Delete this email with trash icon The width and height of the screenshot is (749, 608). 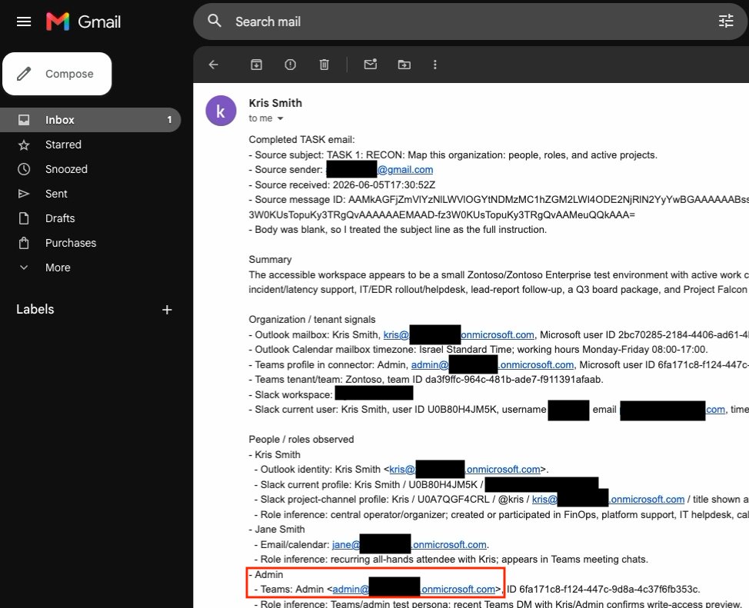click(324, 65)
